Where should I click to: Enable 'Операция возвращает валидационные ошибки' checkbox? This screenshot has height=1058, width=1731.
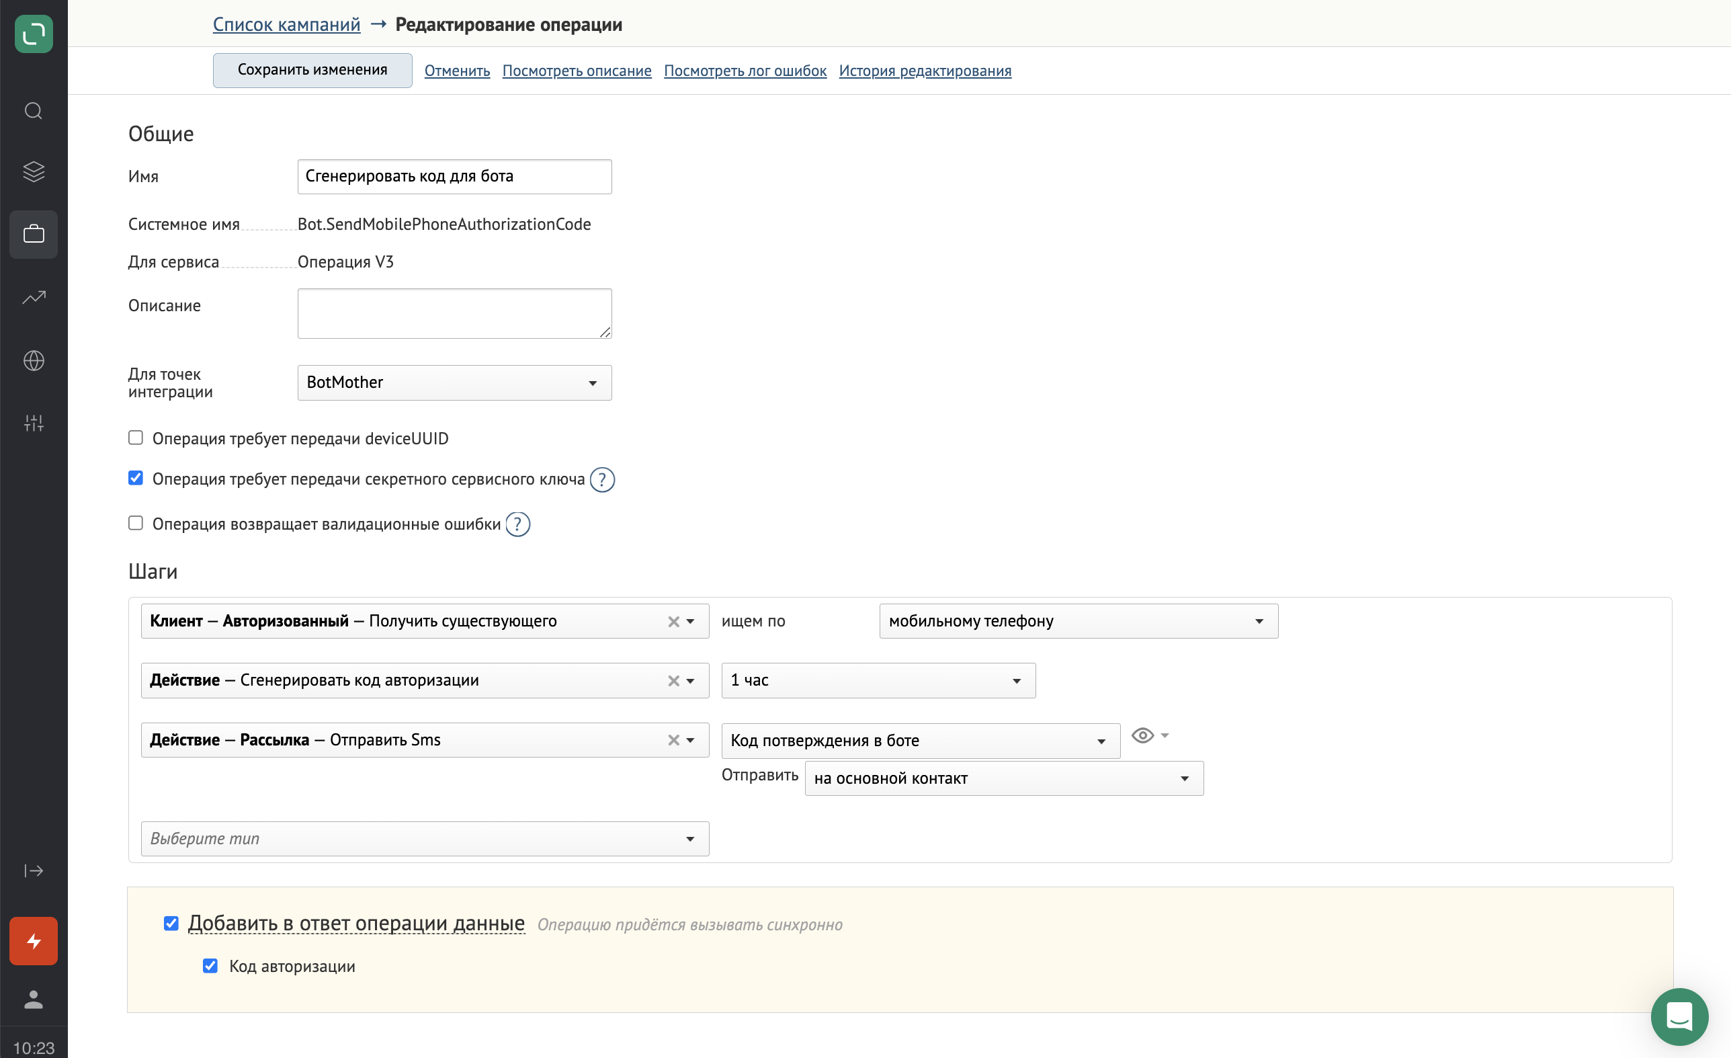136,524
